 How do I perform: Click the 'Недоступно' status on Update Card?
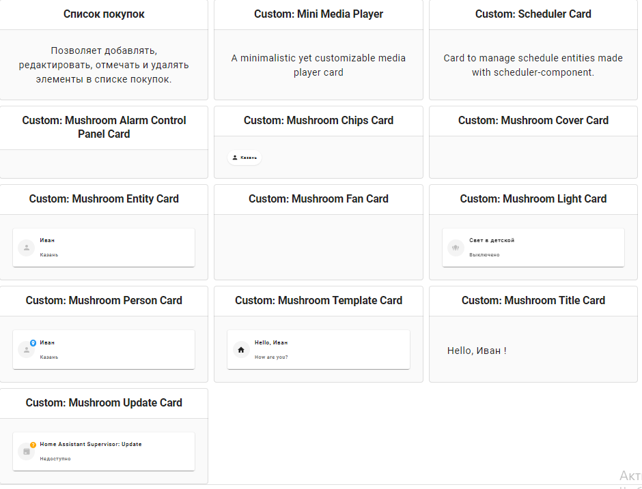coord(55,458)
